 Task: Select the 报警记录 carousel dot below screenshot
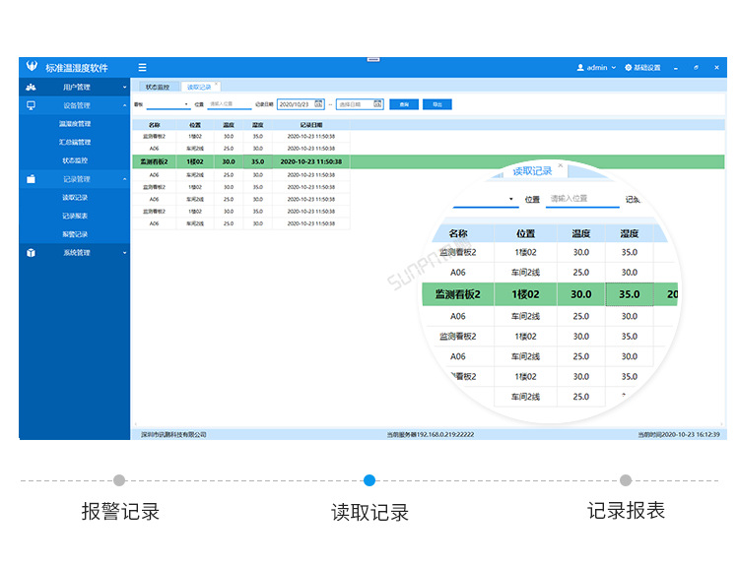pos(119,480)
